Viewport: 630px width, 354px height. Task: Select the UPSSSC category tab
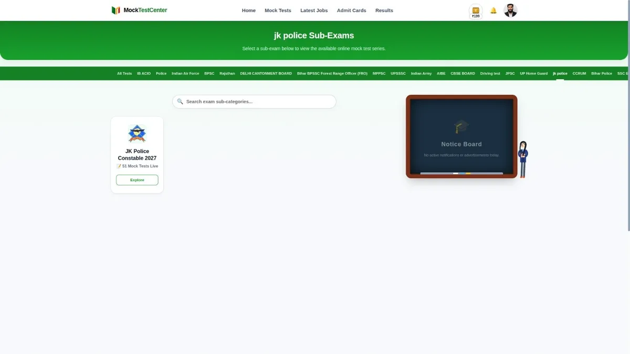[398, 73]
